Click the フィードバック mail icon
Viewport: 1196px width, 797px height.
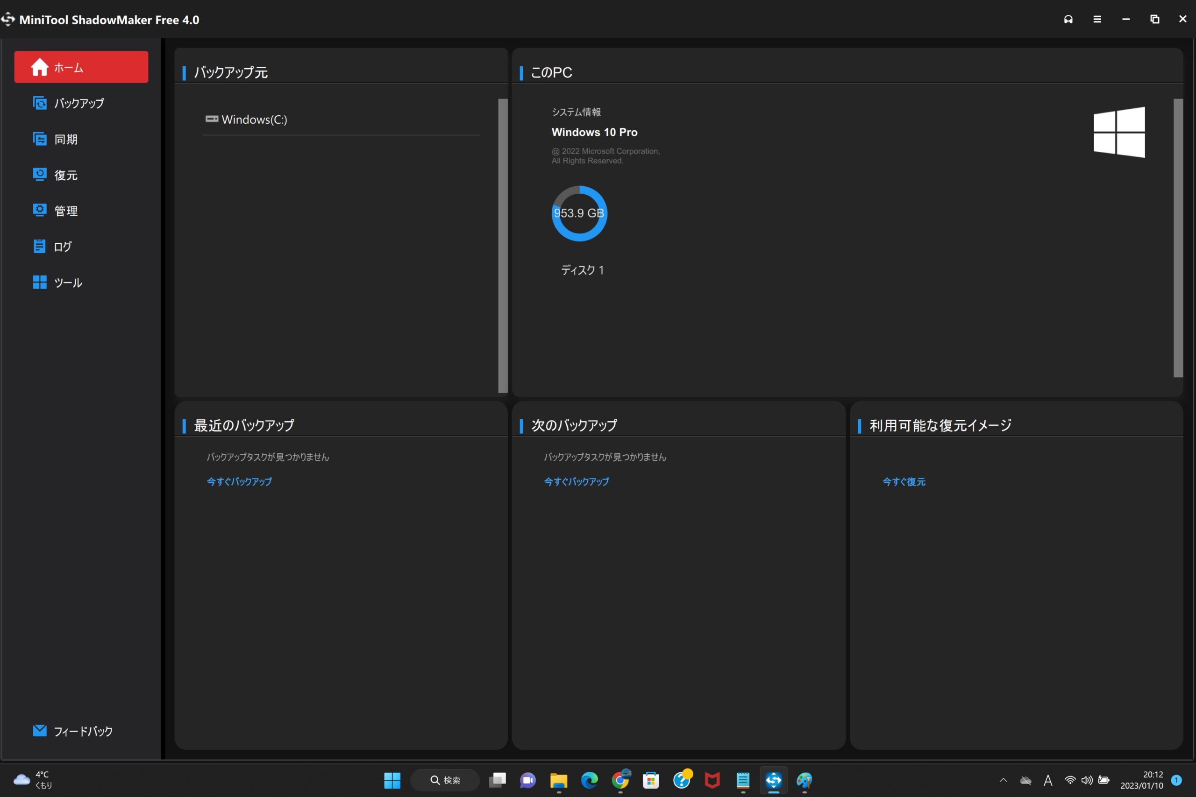(x=40, y=730)
